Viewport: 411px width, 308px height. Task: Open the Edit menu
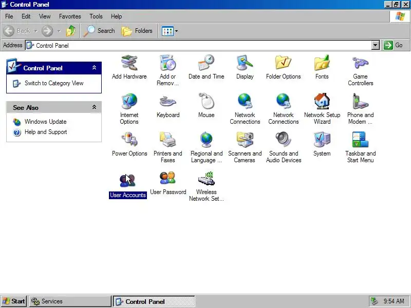tap(26, 16)
